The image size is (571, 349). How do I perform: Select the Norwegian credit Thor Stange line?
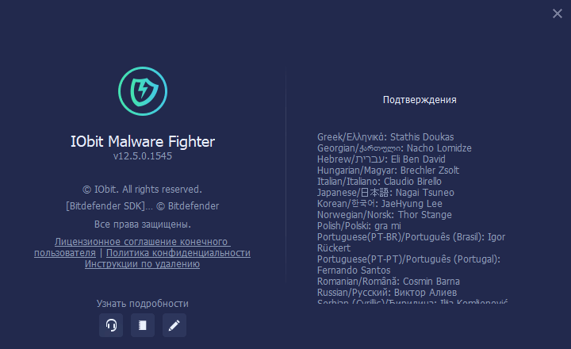[384, 215]
